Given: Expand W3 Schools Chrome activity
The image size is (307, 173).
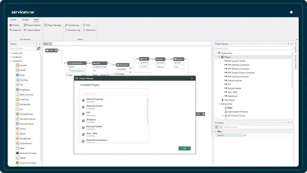Looking at the screenshot, I should pos(223,116).
